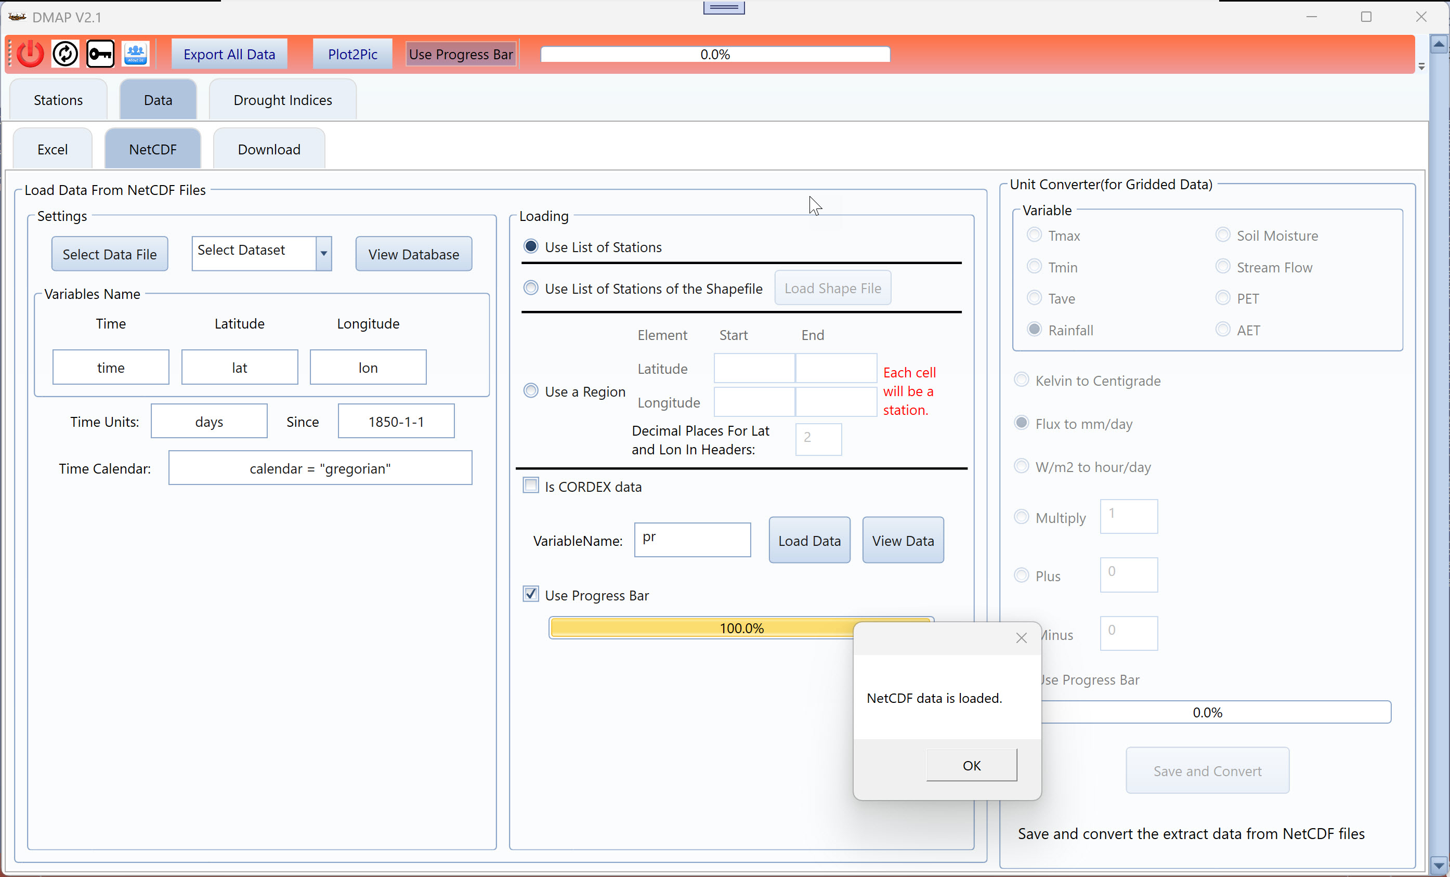Viewport: 1450px width, 877px height.
Task: Open the Download sub-tab
Action: pos(269,150)
